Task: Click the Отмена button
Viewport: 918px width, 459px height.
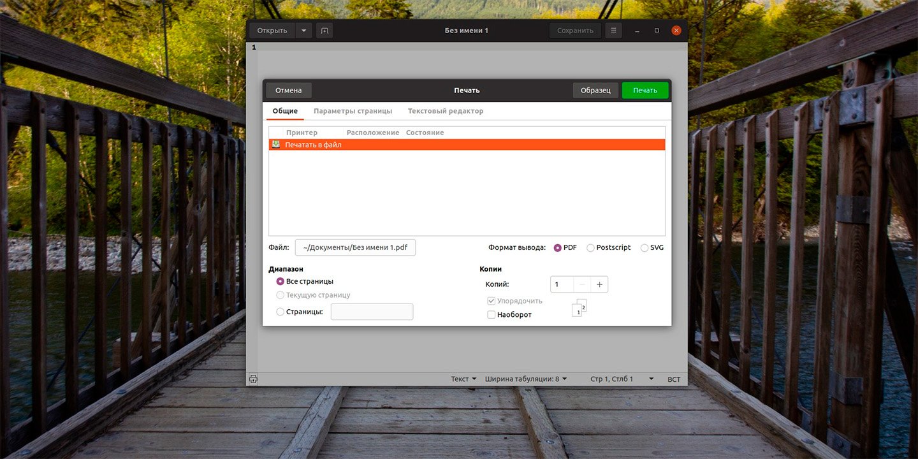Action: point(289,91)
